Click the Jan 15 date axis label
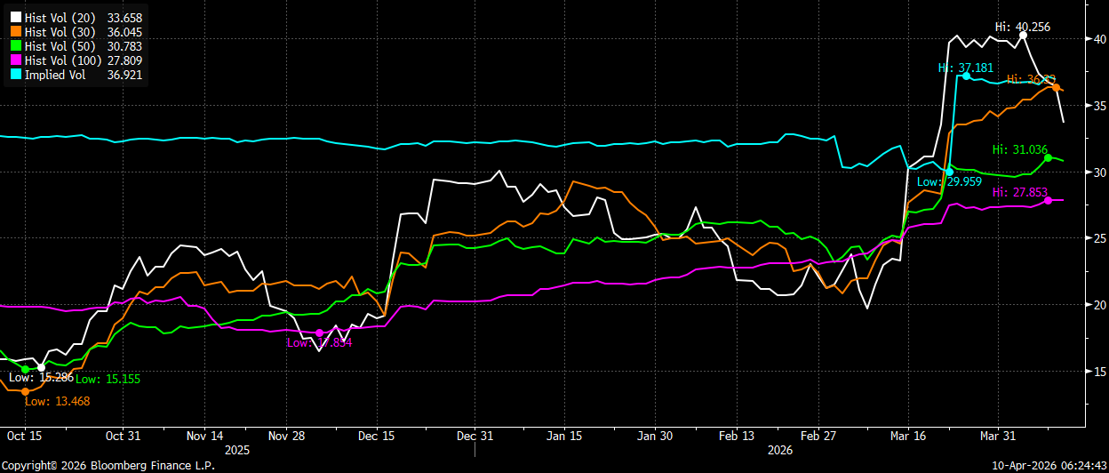 [563, 436]
